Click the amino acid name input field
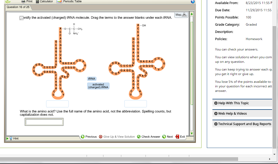This screenshot has height=164, width=278. click(44, 122)
